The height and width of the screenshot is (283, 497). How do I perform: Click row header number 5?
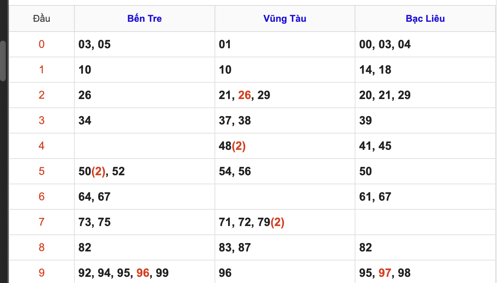tap(41, 171)
